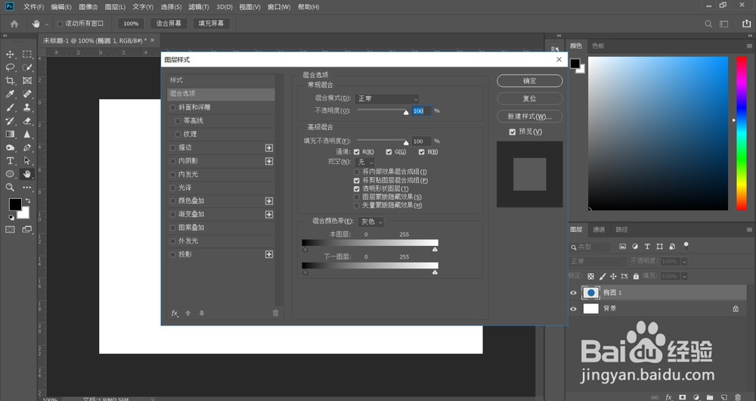Image resolution: width=756 pixels, height=401 pixels.
Task: Hide the 椭圆 1 layer eye icon
Action: point(573,292)
